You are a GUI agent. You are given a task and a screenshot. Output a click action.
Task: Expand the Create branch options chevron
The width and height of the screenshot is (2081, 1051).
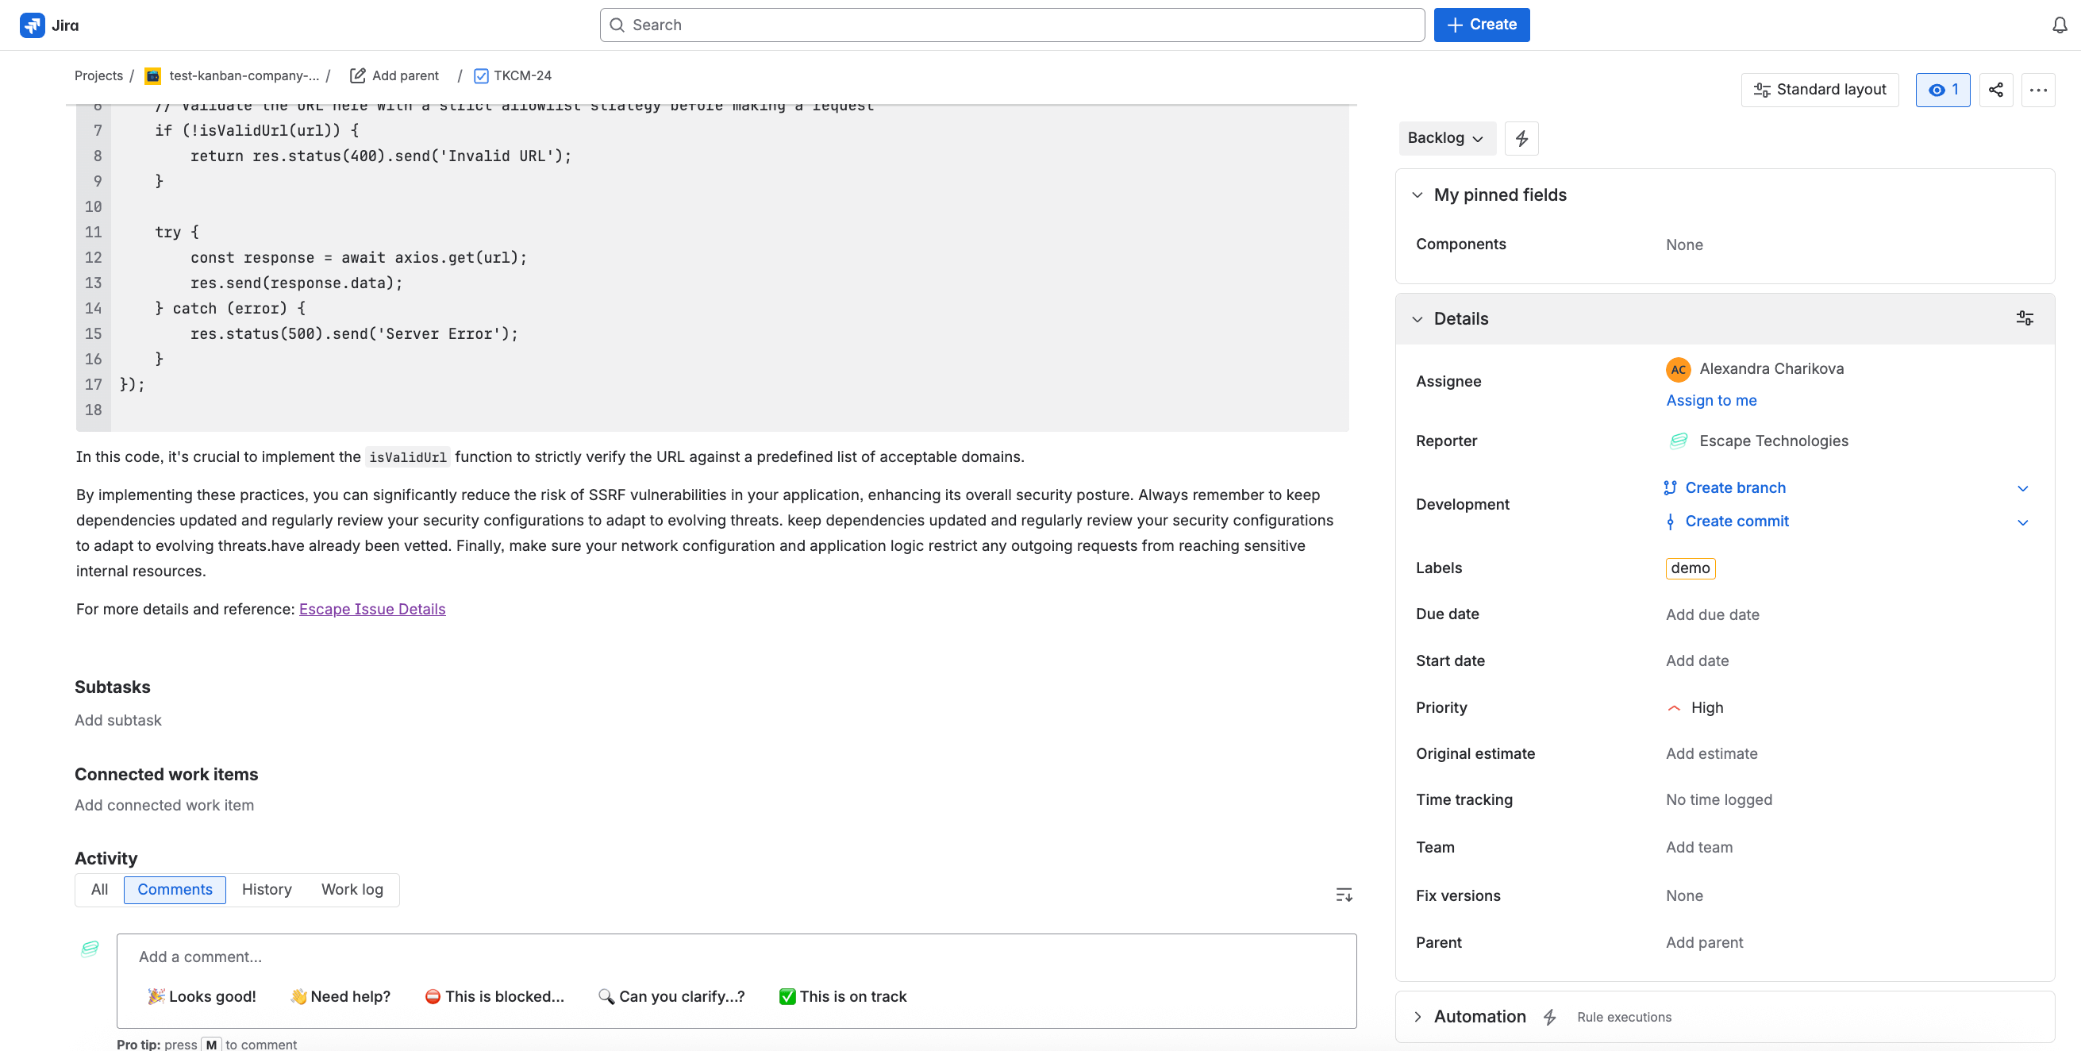pyautogui.click(x=2023, y=488)
